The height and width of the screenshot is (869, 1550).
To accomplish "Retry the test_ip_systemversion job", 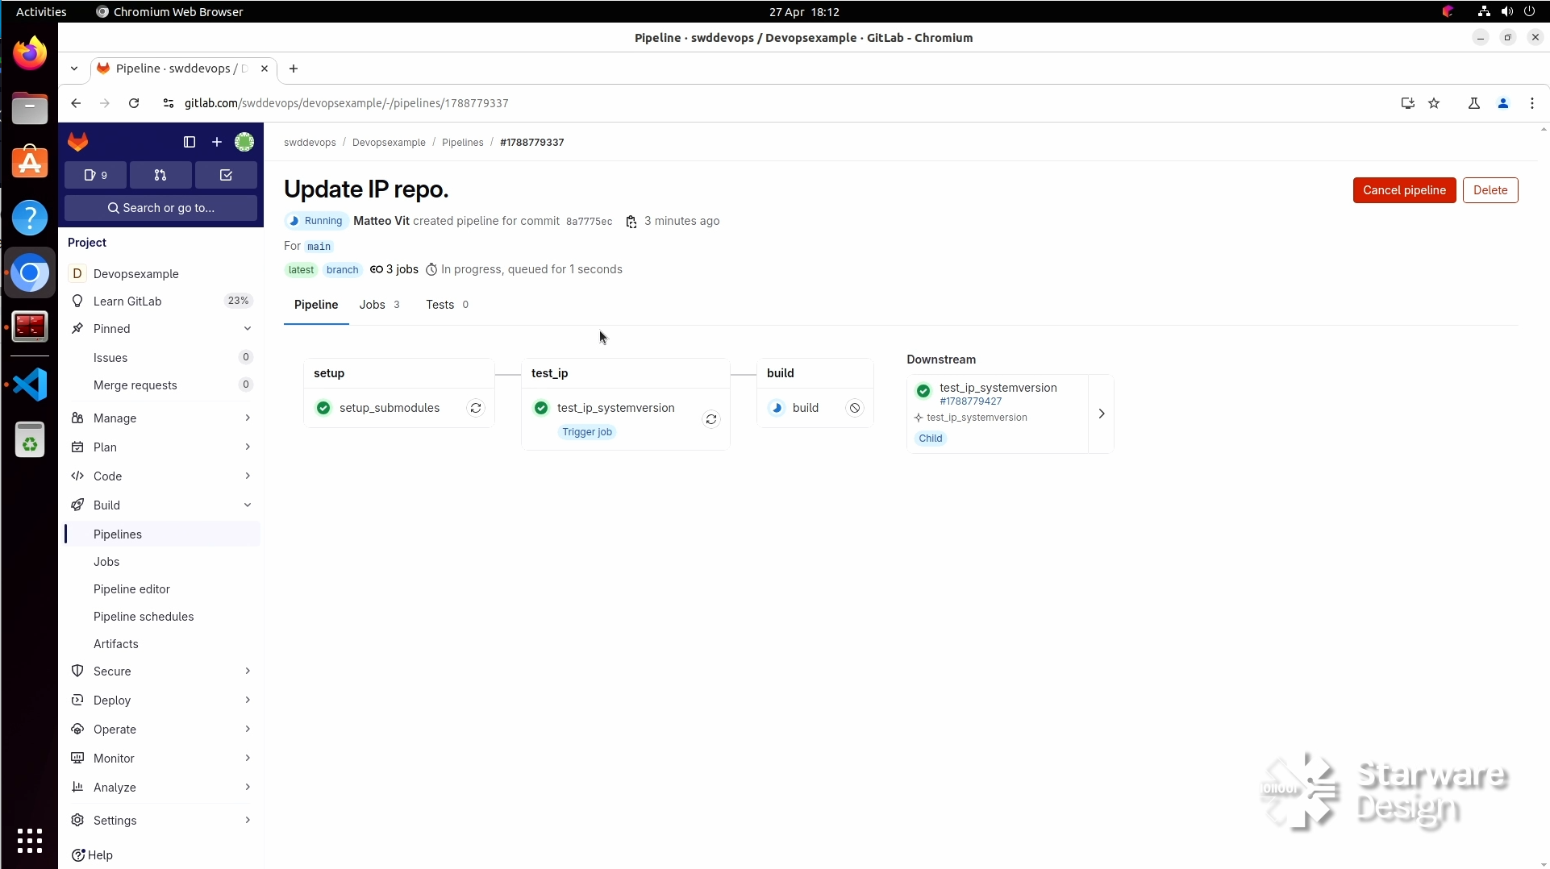I will coord(710,419).
